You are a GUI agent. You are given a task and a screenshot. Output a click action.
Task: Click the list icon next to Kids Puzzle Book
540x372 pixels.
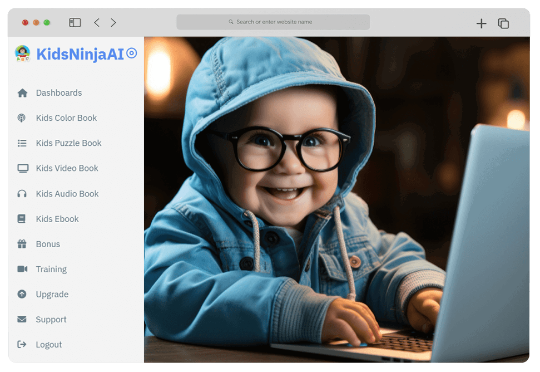22,143
